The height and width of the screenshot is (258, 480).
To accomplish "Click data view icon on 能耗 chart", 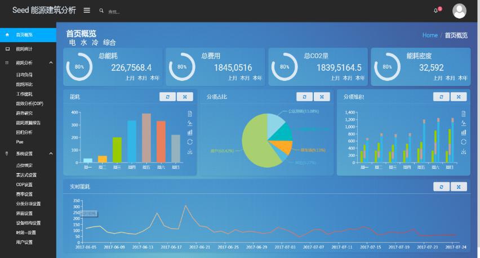I will coord(190,114).
